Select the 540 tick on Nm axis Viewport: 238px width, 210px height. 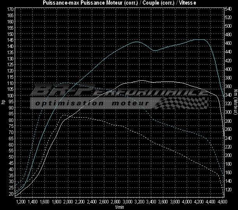tap(229, 9)
